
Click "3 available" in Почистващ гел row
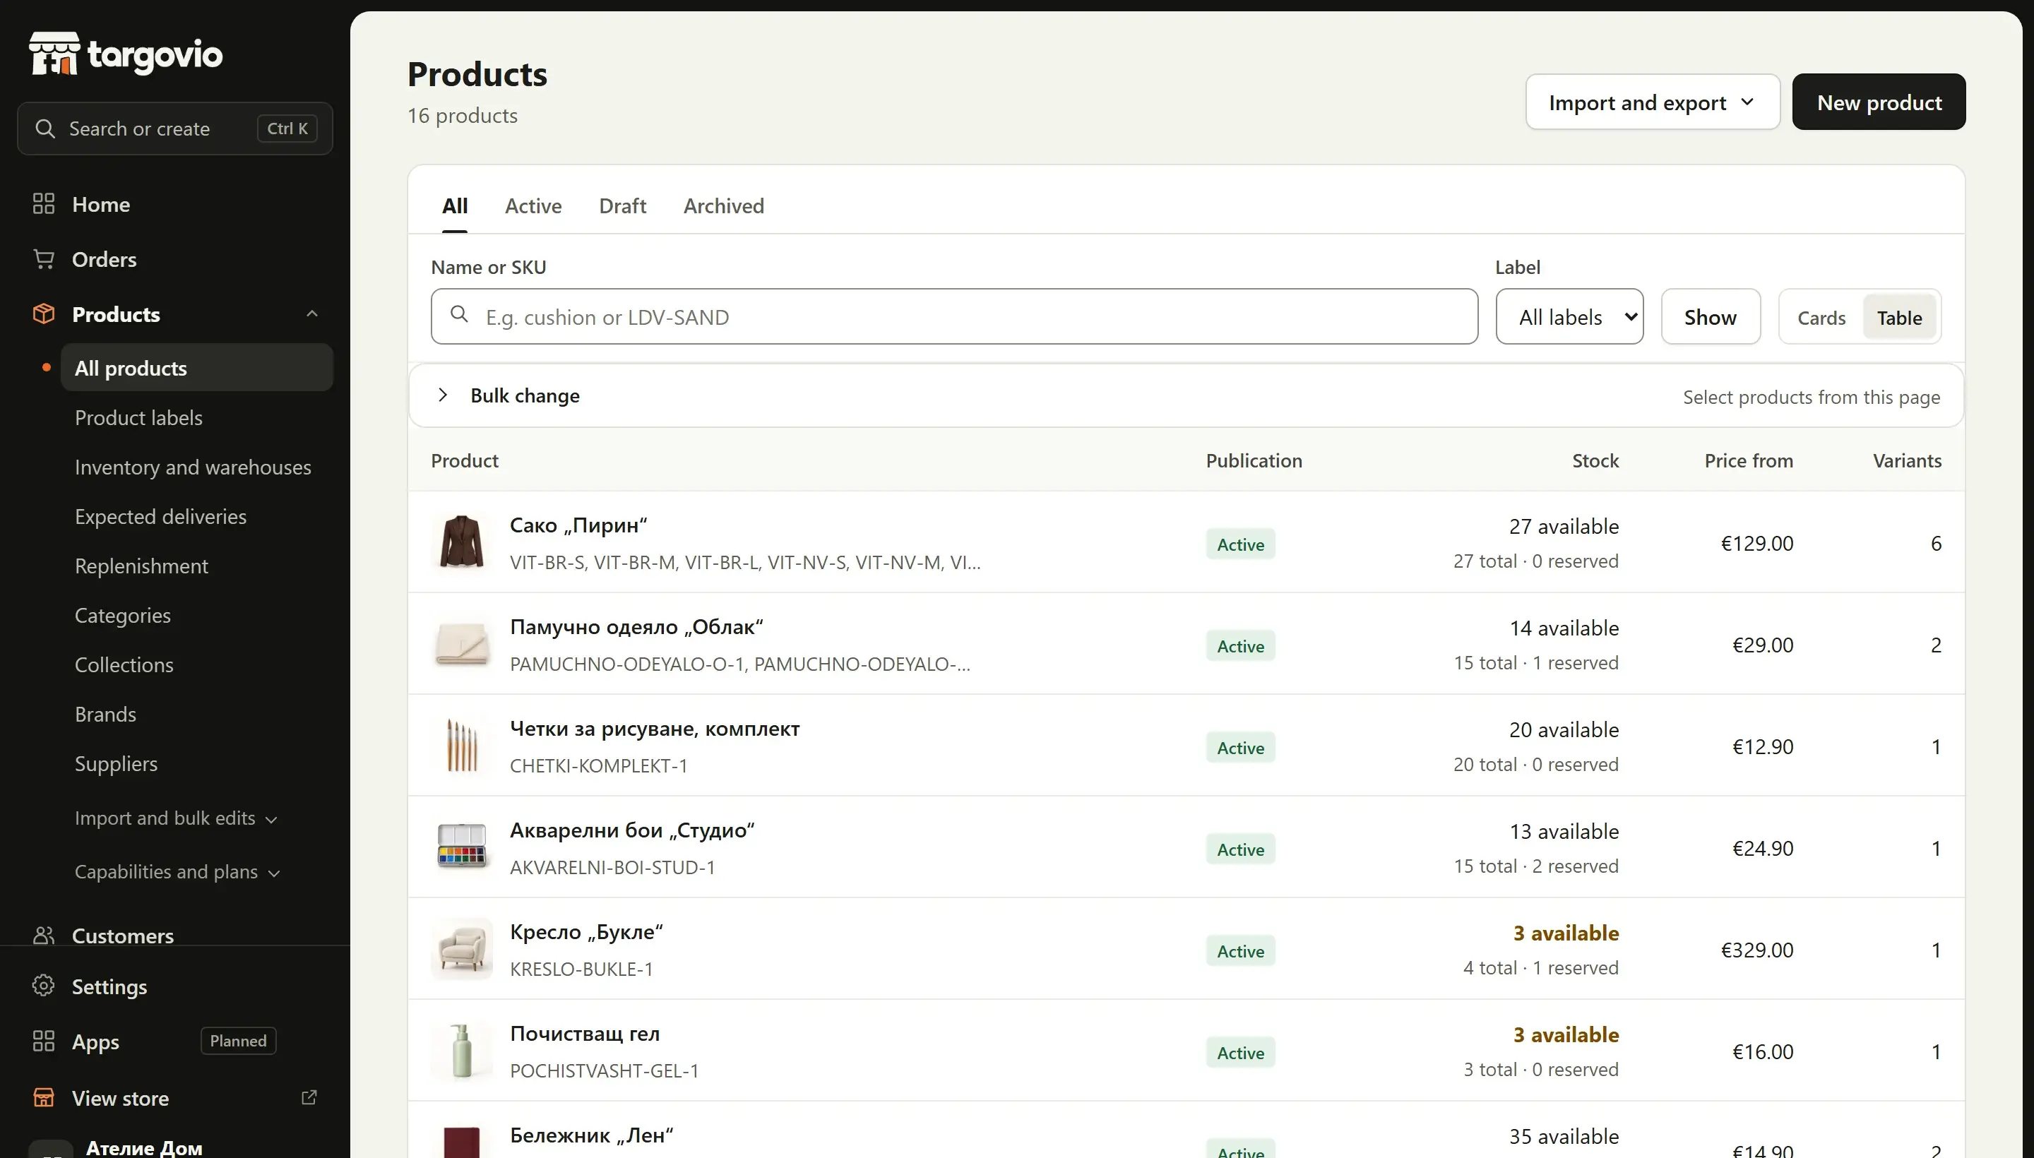click(1566, 1034)
